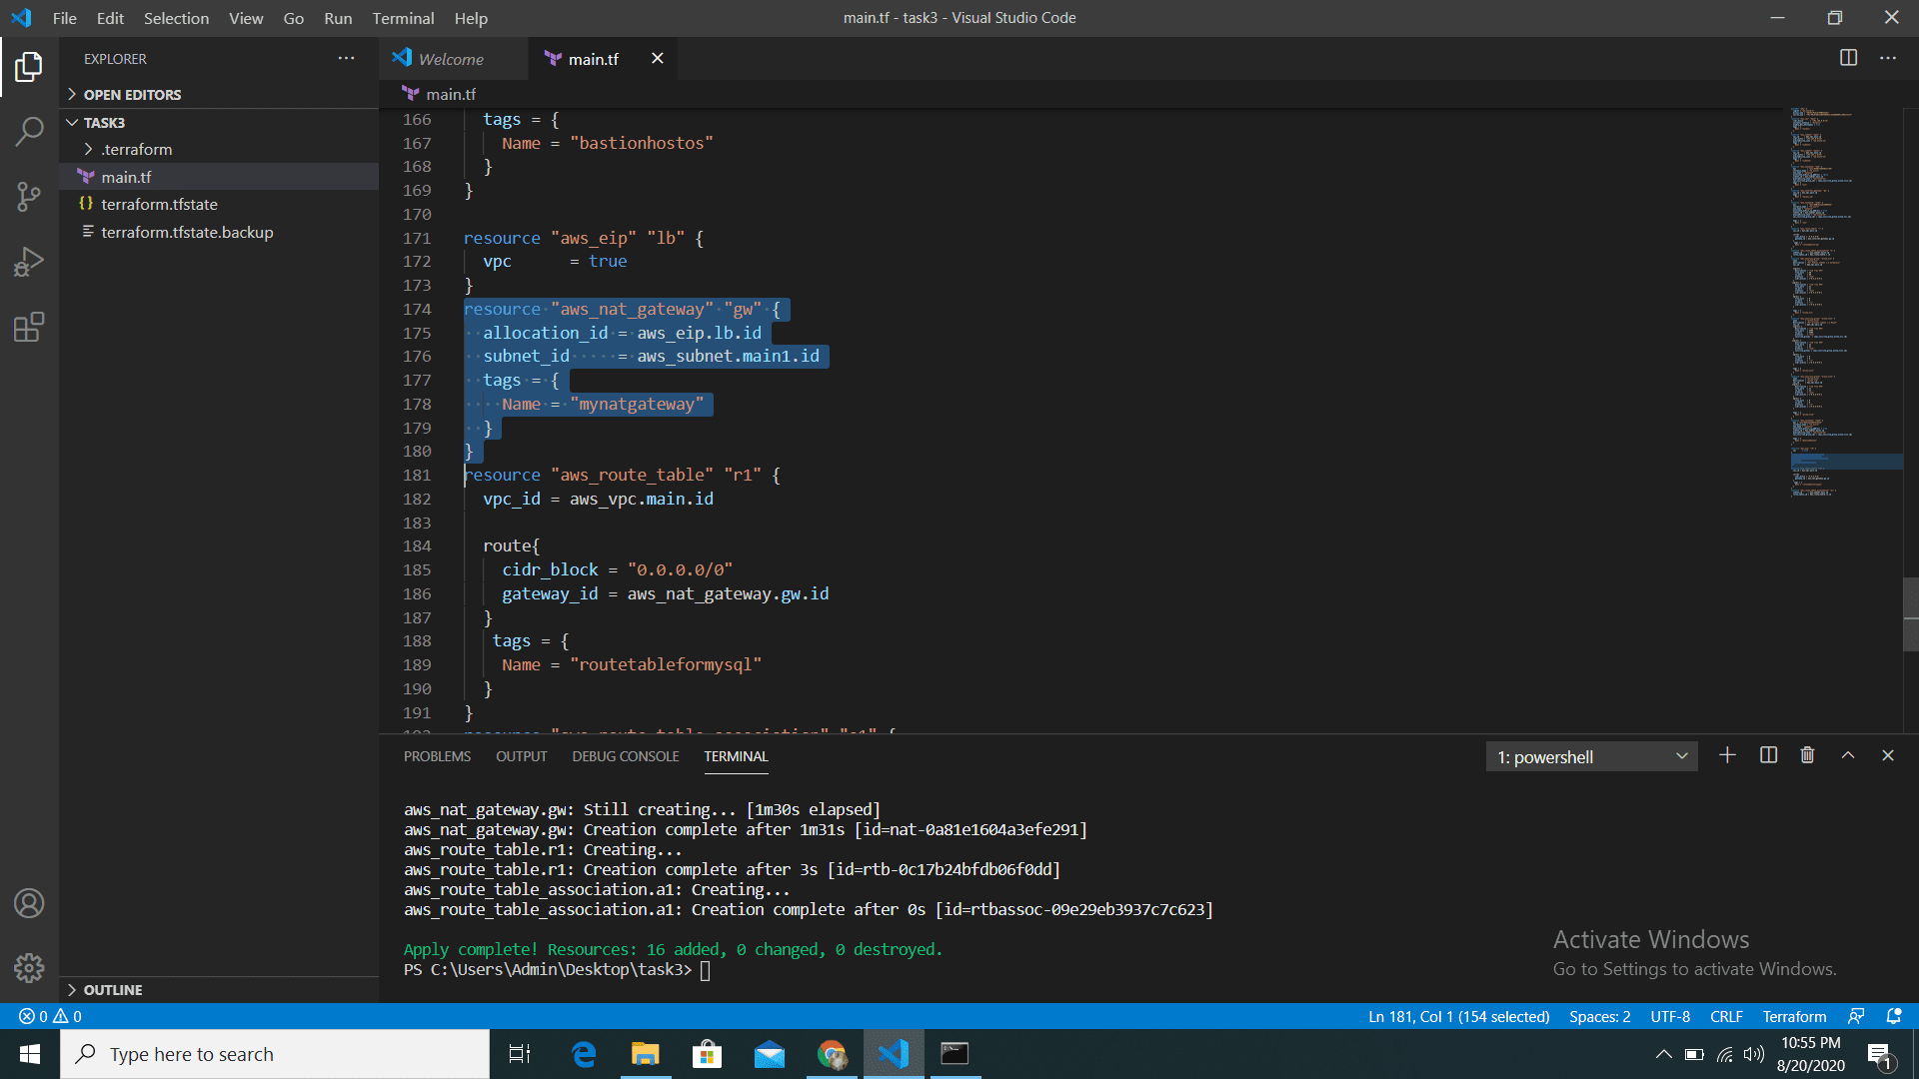
Task: Open the Run and Debug view
Action: tap(29, 262)
